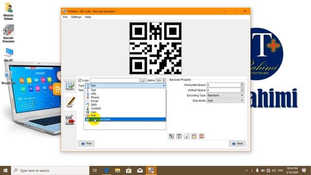
Task: Open This PC desktop icon
Action: tap(9, 54)
